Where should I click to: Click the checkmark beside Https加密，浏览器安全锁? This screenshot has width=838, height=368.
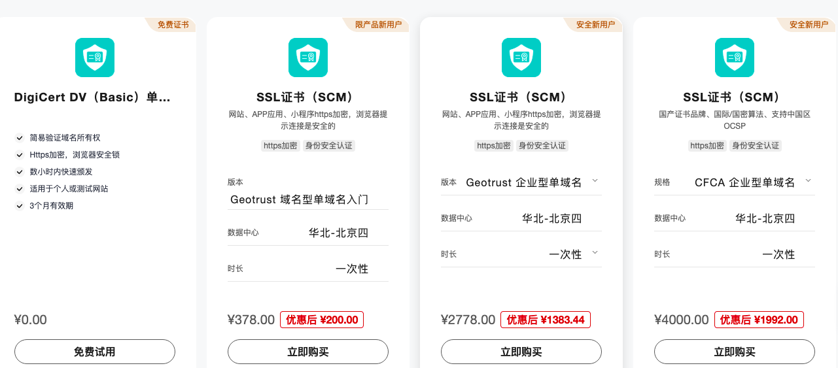coord(20,155)
